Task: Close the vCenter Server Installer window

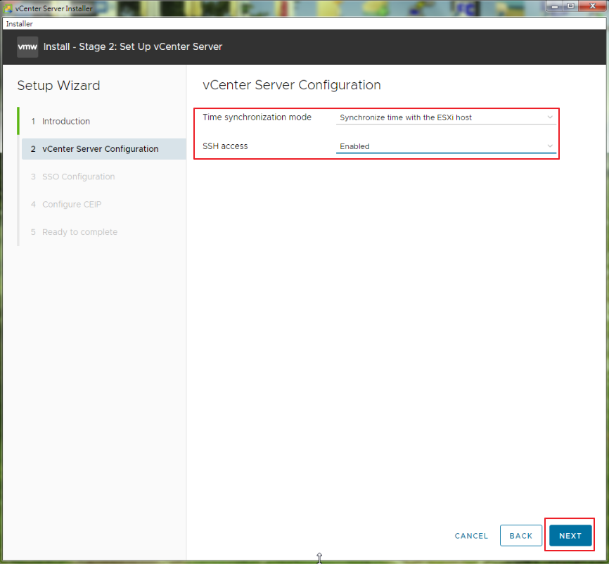Action: [x=592, y=6]
